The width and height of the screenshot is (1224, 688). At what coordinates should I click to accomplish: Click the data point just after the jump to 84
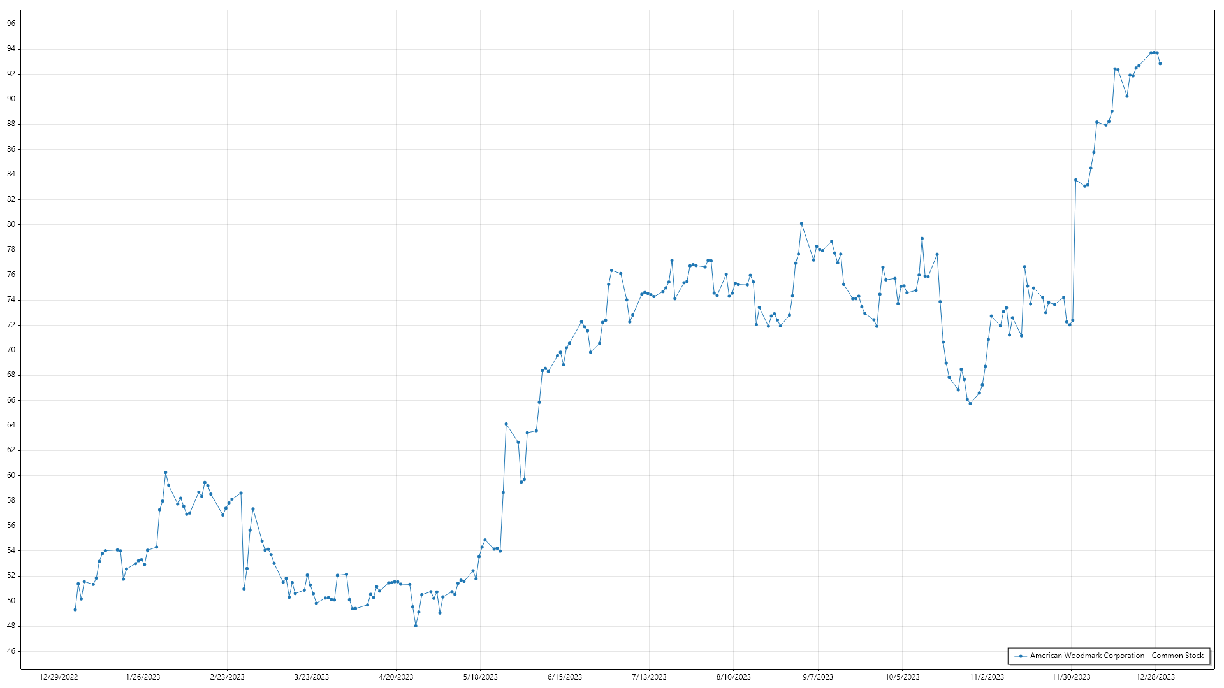click(x=1075, y=180)
